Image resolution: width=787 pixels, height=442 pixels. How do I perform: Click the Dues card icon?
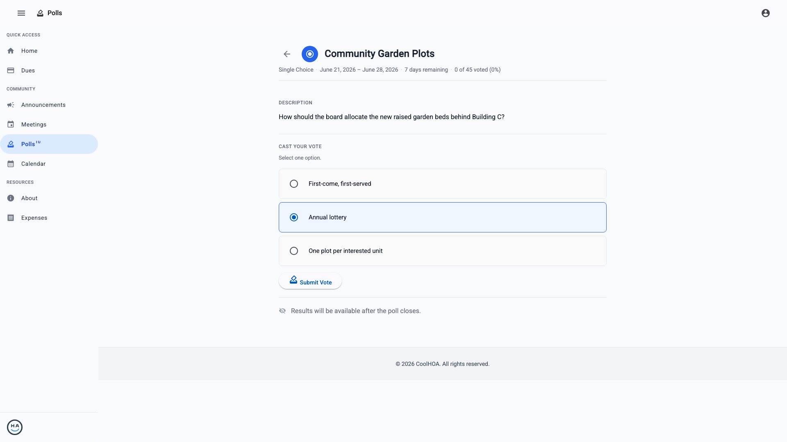coord(11,70)
